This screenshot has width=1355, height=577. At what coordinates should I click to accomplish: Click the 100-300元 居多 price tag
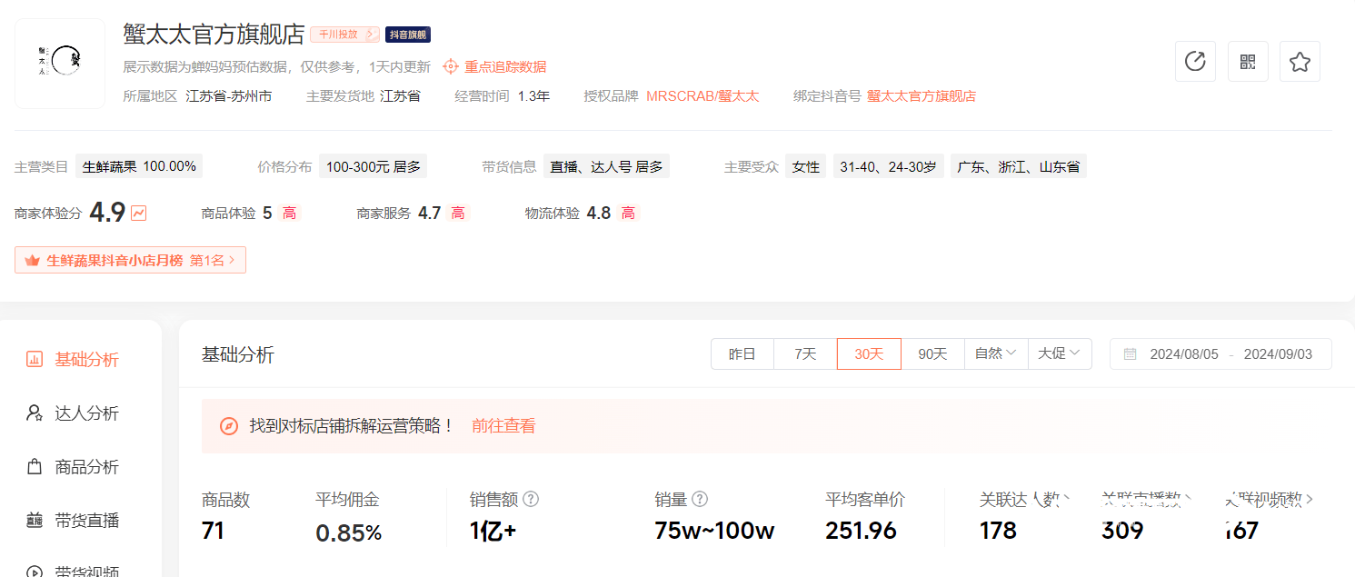(374, 166)
